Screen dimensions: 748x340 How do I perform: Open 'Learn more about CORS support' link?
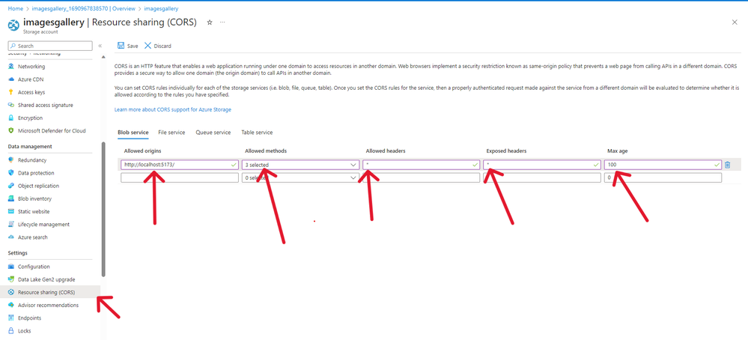point(173,109)
